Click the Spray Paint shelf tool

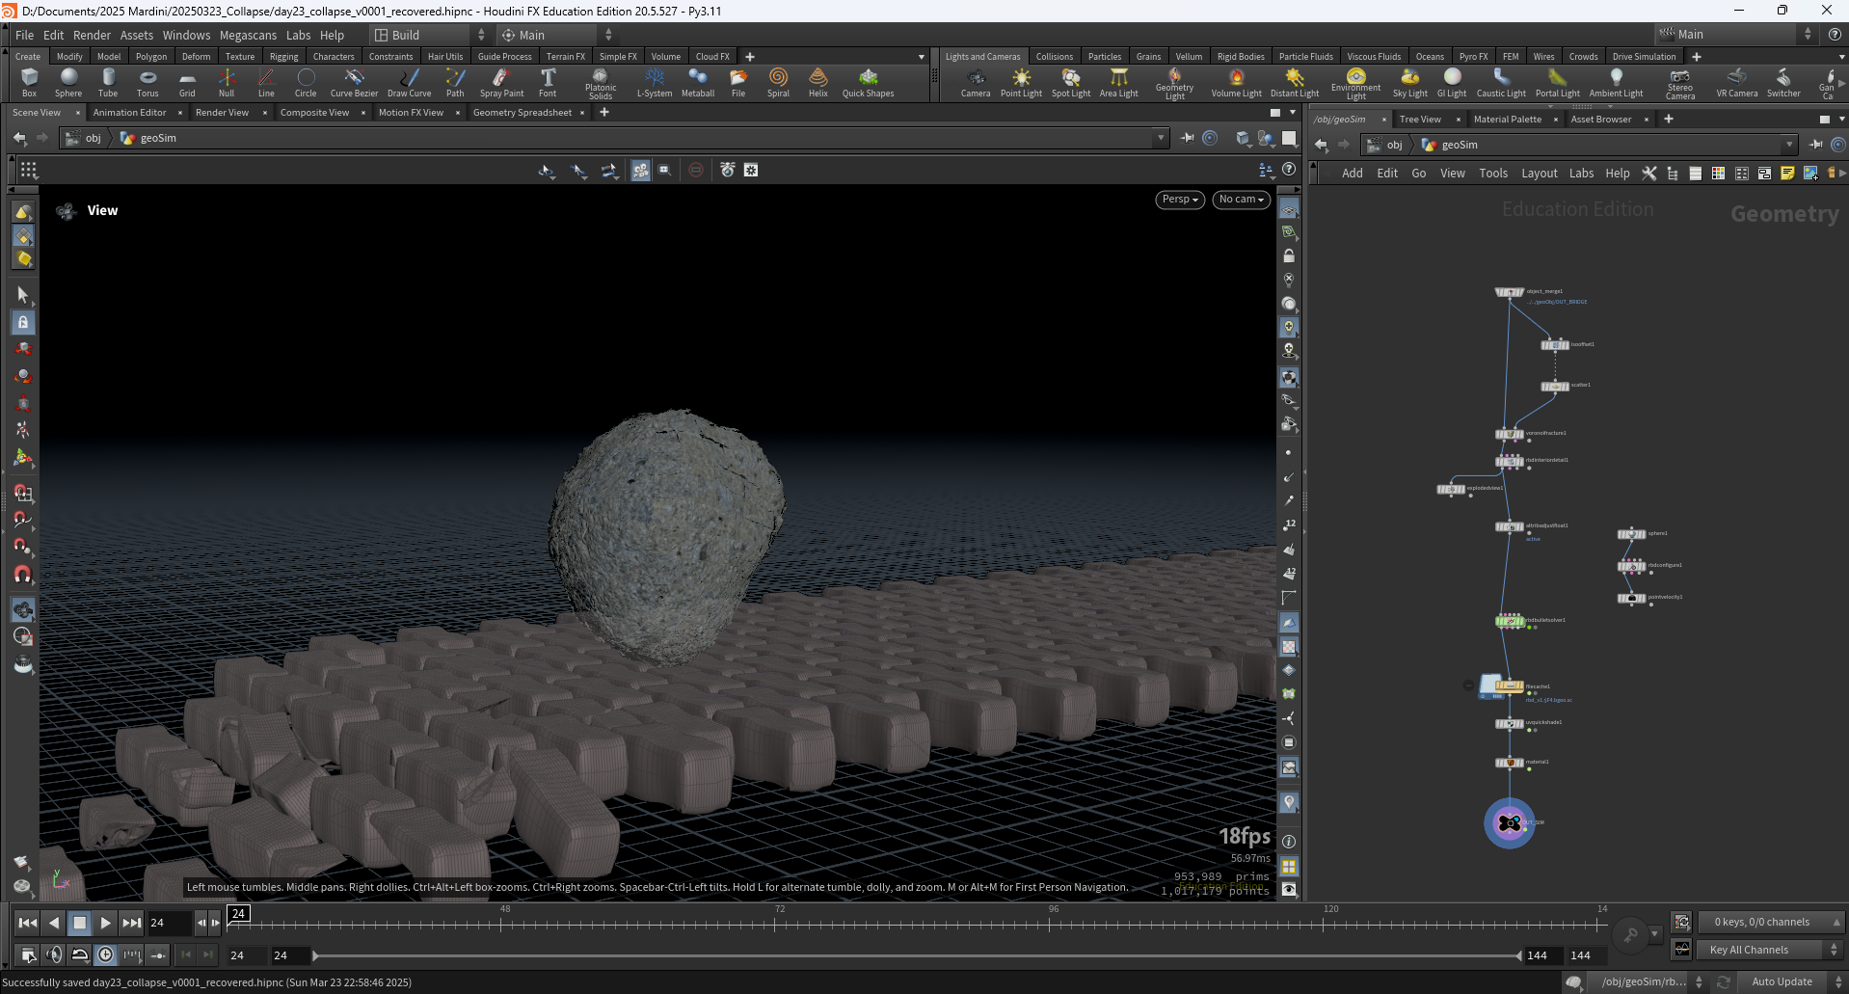point(501,83)
